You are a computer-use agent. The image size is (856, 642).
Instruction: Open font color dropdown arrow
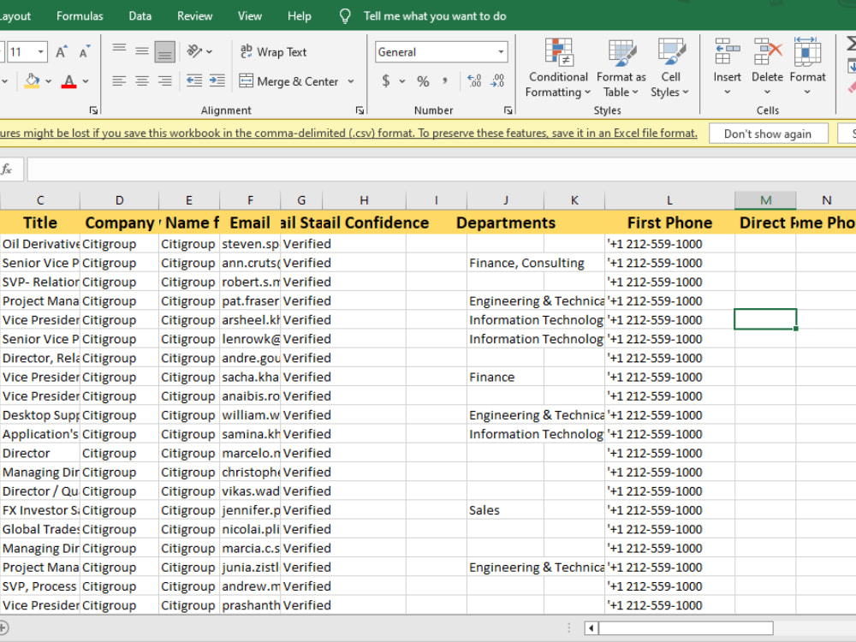(86, 81)
